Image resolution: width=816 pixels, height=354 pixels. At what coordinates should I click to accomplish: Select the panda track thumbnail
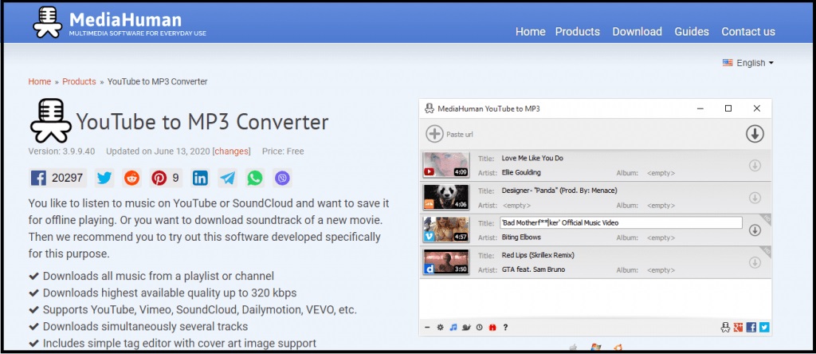pyautogui.click(x=446, y=197)
